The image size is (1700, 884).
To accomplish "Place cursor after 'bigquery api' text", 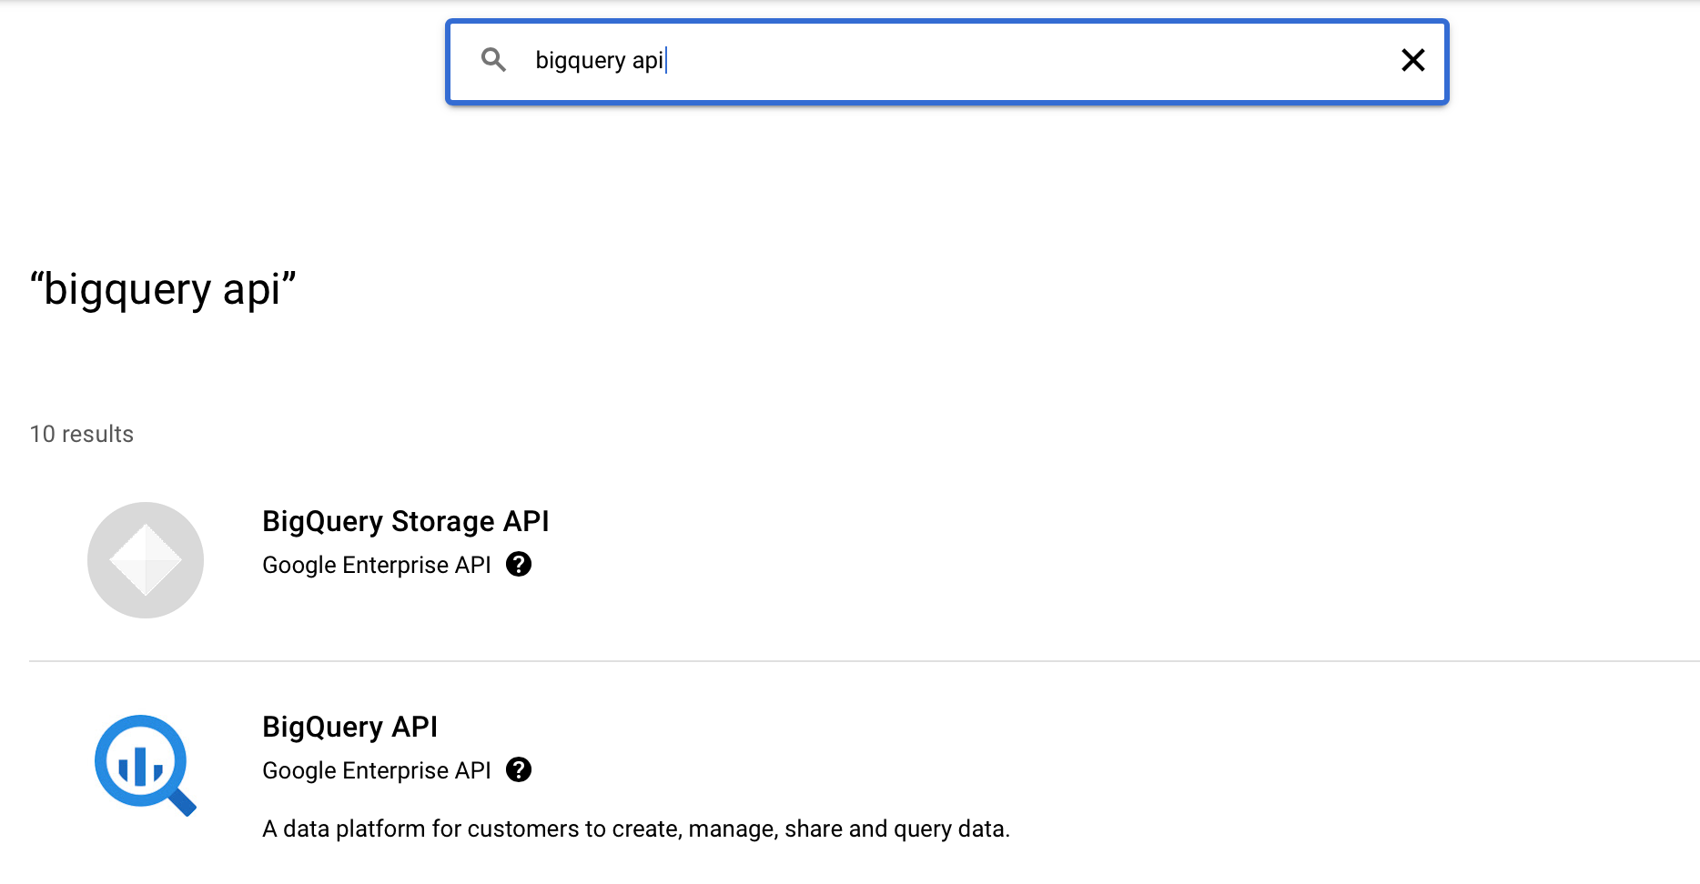I will [667, 60].
